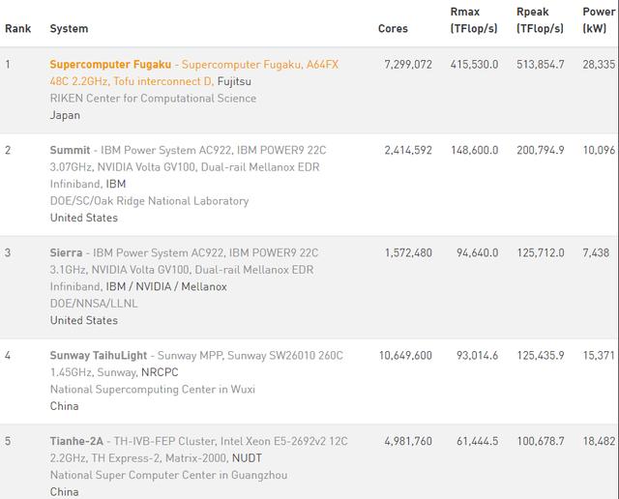Open the Sierra system link
Viewport: 619px width, 499px height.
66,252
